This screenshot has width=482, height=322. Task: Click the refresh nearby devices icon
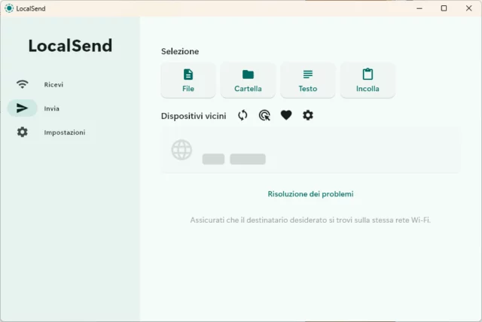point(243,115)
